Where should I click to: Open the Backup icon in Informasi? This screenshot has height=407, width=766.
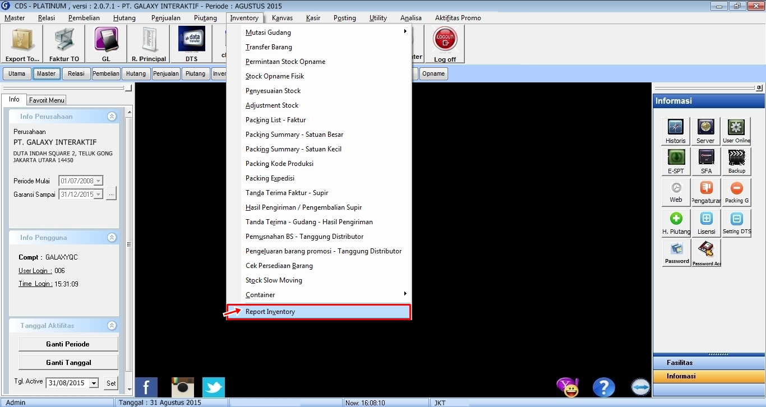[x=736, y=161]
